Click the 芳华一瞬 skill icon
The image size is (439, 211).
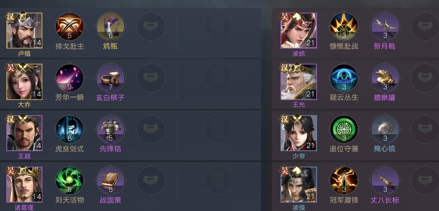point(69,78)
